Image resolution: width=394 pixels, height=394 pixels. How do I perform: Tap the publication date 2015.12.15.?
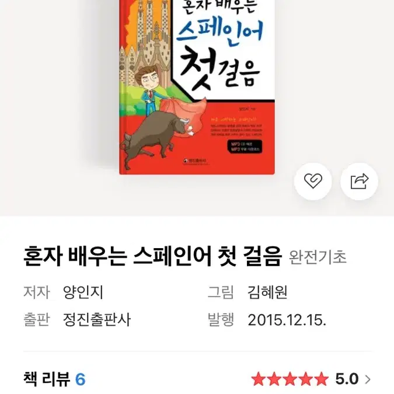pyautogui.click(x=287, y=320)
